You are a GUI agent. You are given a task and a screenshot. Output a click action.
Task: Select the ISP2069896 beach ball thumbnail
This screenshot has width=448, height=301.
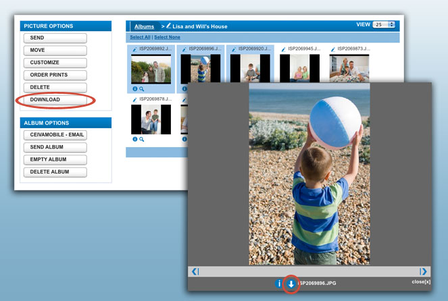(x=200, y=68)
